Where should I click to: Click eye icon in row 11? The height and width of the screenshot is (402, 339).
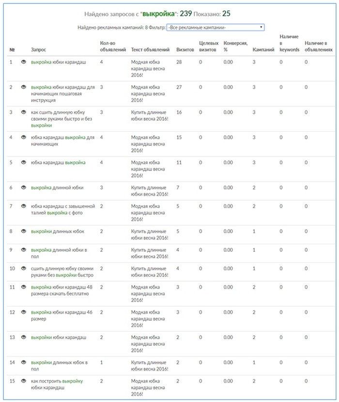pos(24,287)
